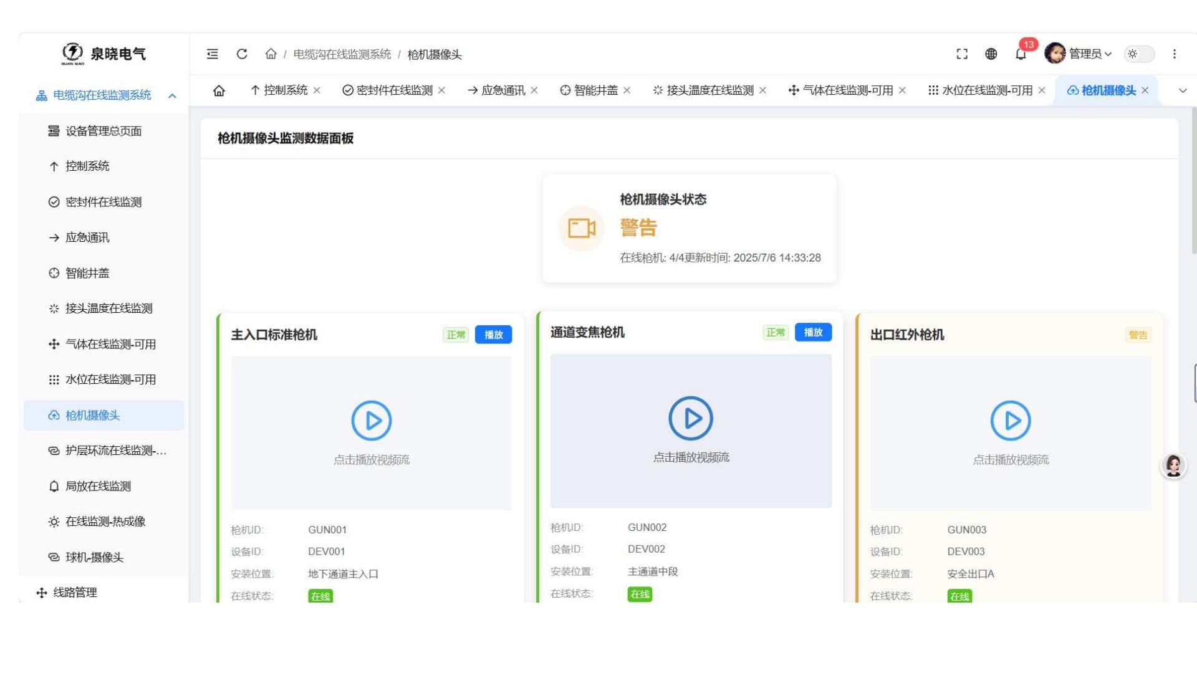Open 气体在线监测-可用 in the sidebar

click(103, 345)
